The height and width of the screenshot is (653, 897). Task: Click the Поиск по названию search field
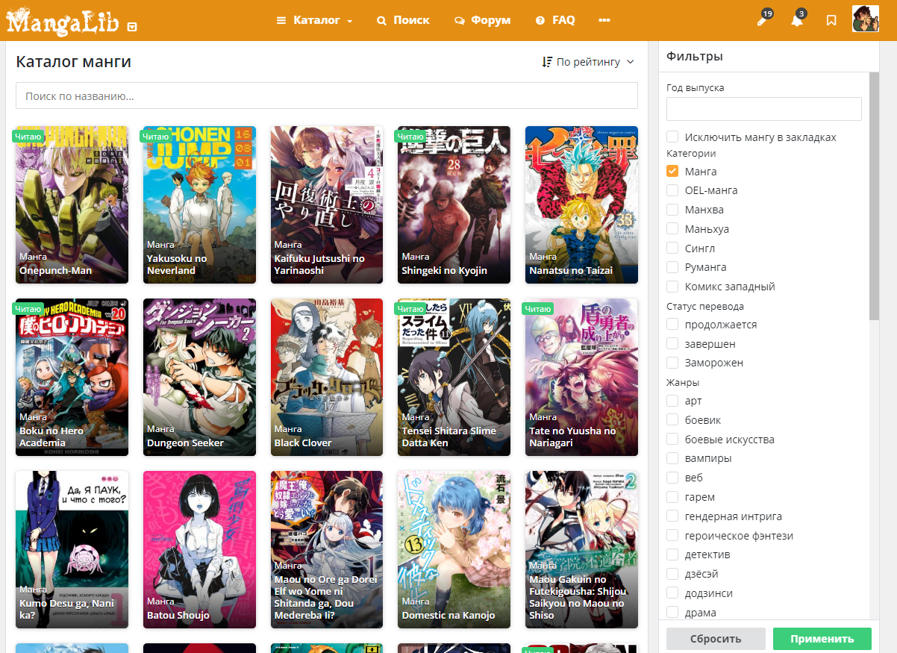(x=327, y=96)
